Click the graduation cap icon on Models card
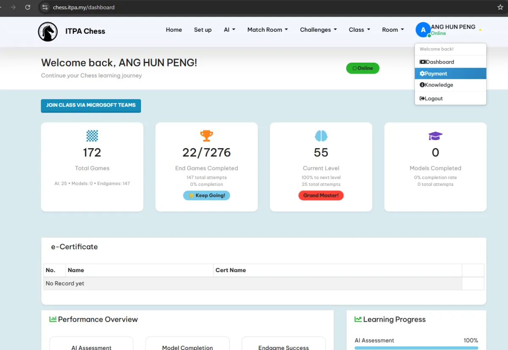The width and height of the screenshot is (508, 350). point(435,136)
